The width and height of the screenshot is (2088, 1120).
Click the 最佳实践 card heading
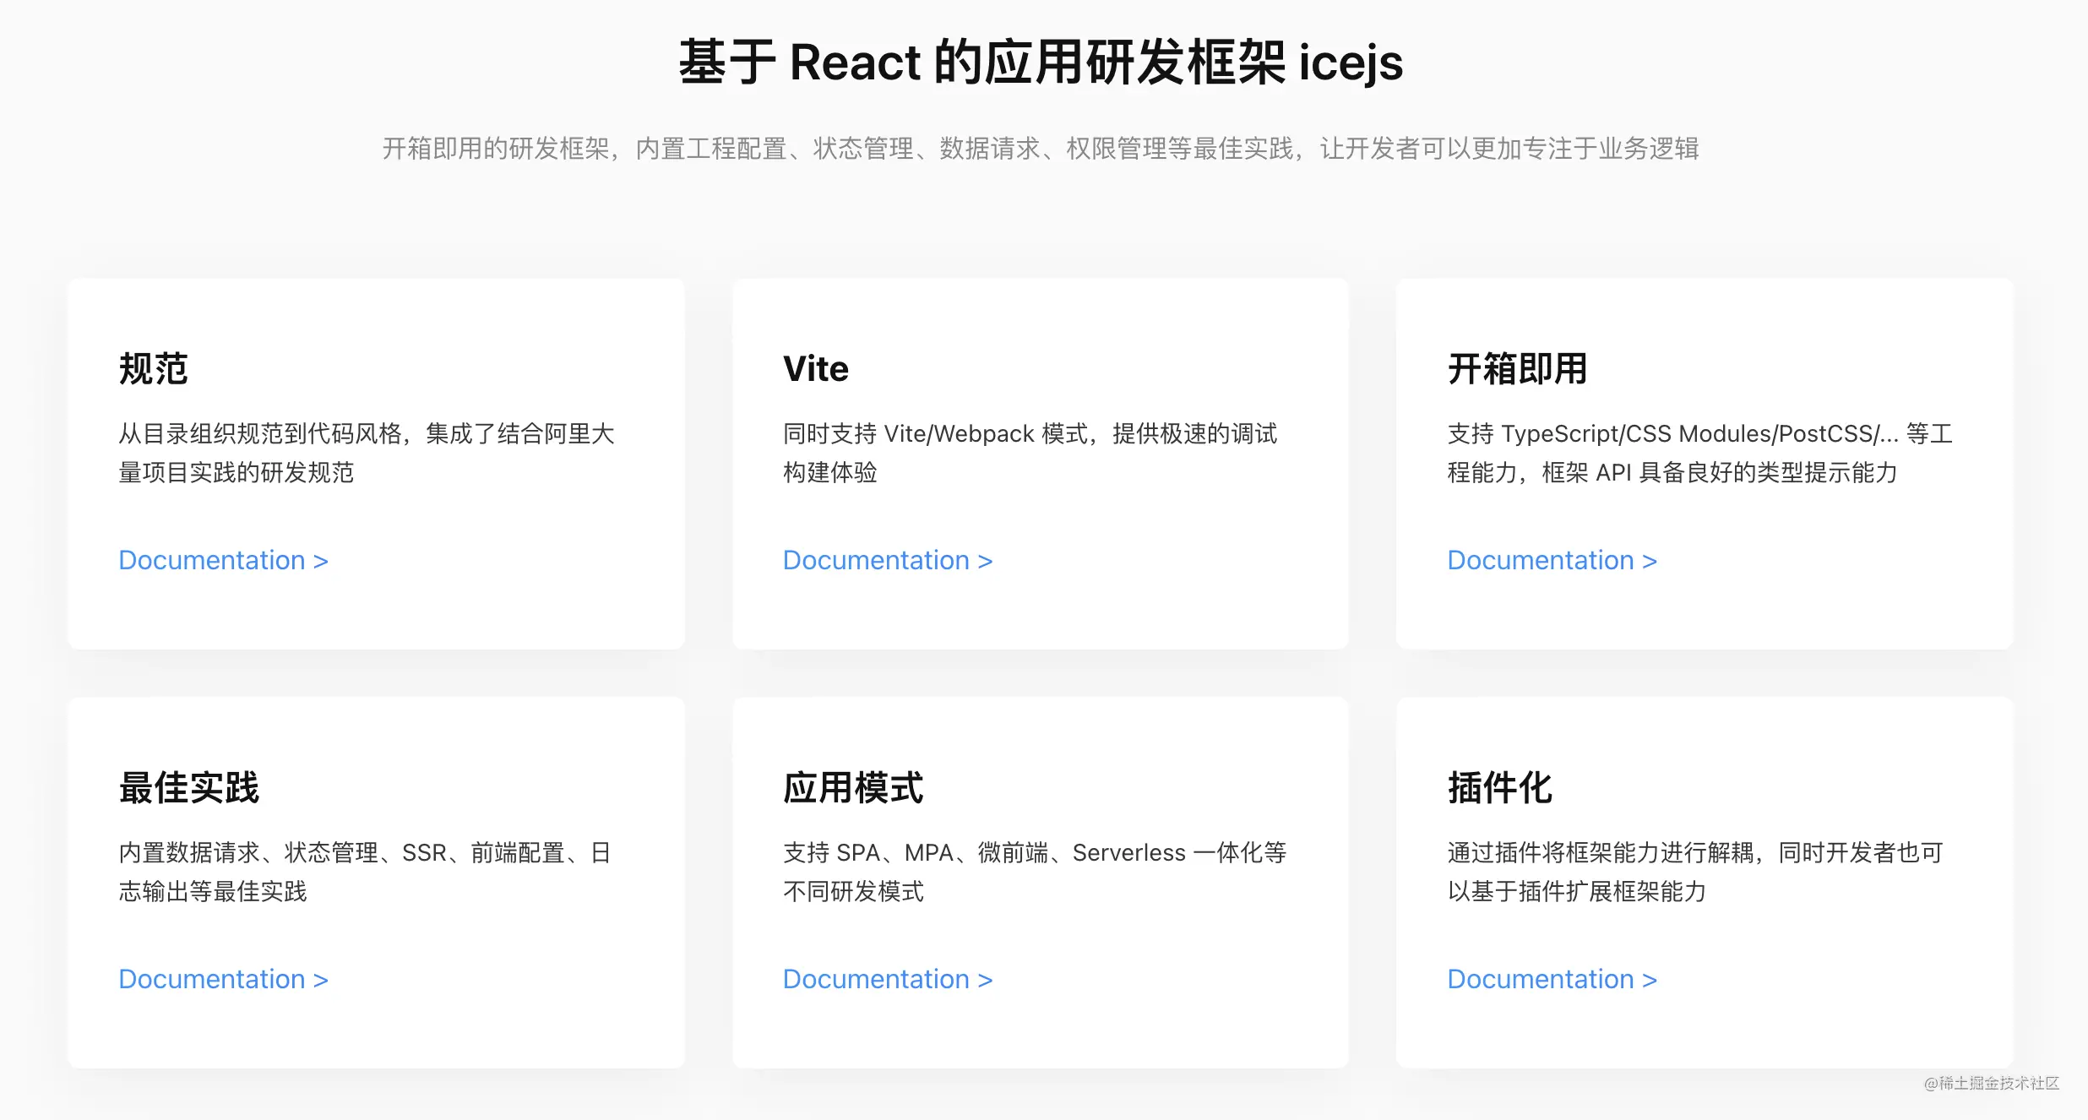pyautogui.click(x=188, y=788)
